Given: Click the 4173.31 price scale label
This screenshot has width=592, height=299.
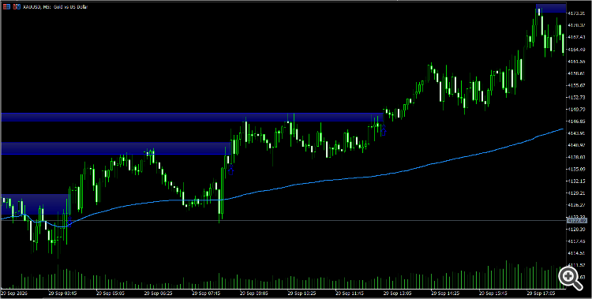Looking at the screenshot, I should pos(575,13).
